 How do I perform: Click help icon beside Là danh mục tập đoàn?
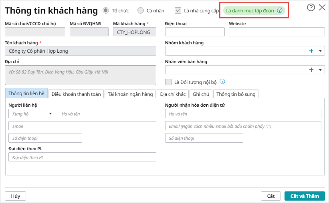[280, 10]
